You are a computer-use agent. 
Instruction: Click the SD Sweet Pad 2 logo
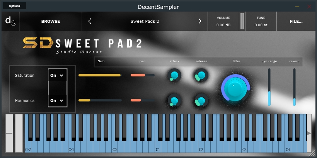pos(82,46)
